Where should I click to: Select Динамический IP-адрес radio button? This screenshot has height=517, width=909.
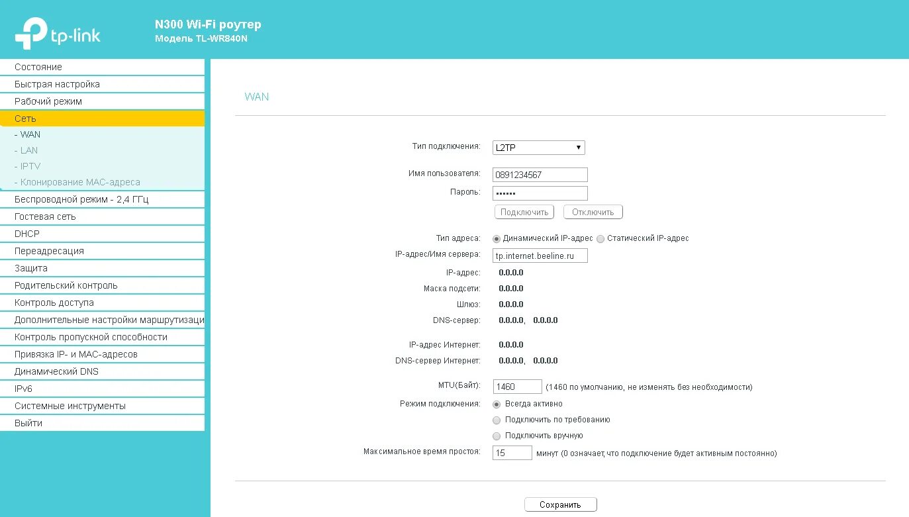point(497,238)
